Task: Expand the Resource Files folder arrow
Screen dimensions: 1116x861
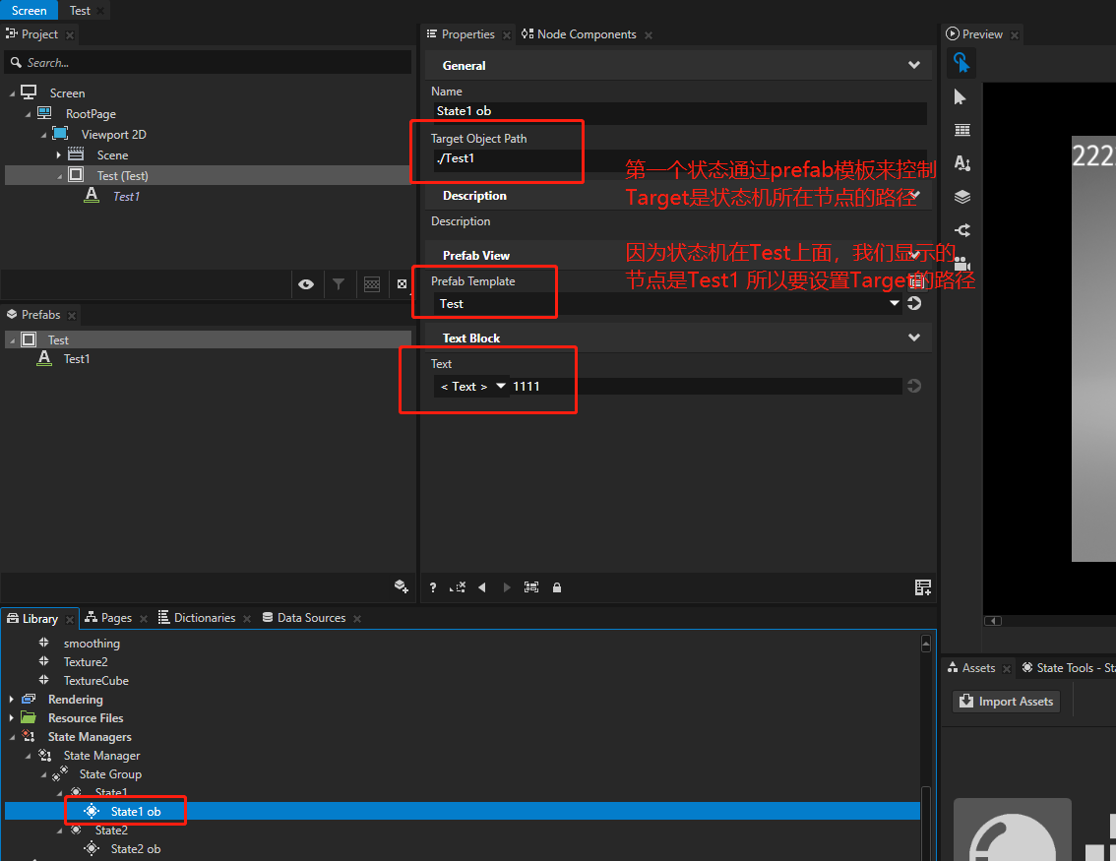Action: [12, 718]
